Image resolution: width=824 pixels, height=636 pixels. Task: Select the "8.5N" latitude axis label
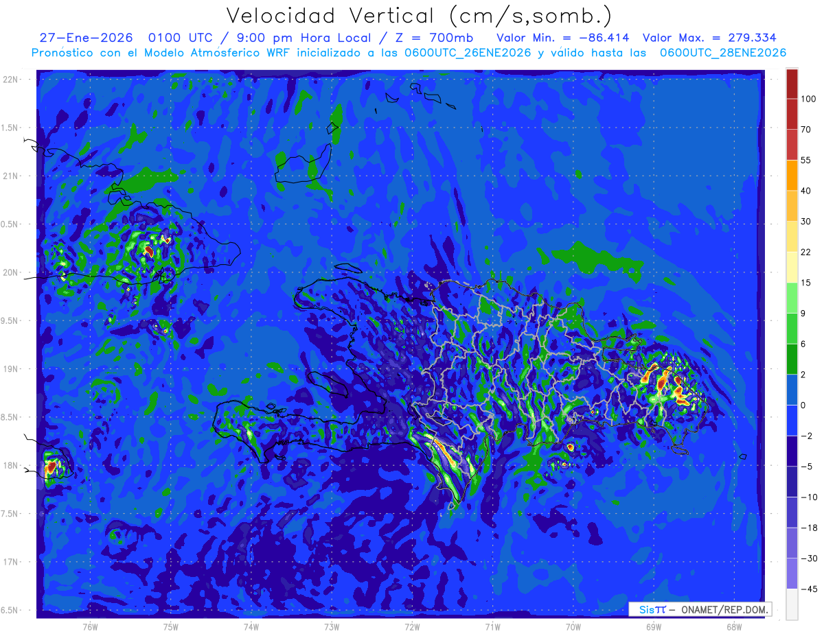point(10,417)
